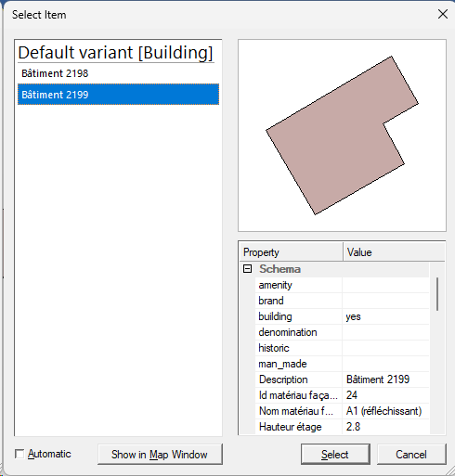Select the denomination property row

[342, 332]
